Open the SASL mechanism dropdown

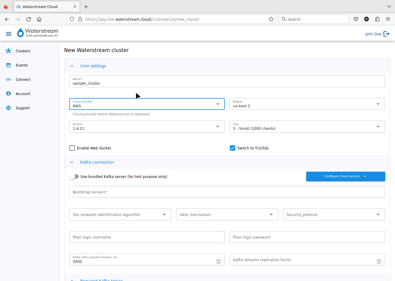(x=227, y=214)
